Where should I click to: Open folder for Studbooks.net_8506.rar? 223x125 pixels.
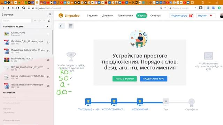pyautogui.click(x=48, y=60)
